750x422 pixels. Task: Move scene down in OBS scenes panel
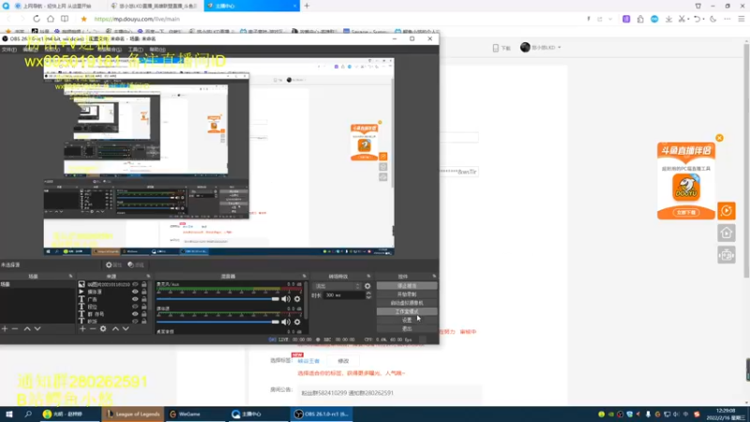tap(37, 329)
